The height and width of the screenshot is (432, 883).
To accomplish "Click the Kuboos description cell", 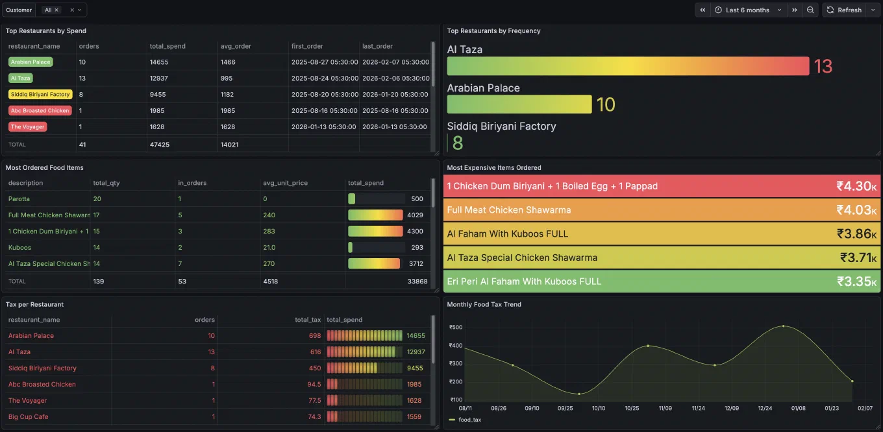I will click(19, 247).
